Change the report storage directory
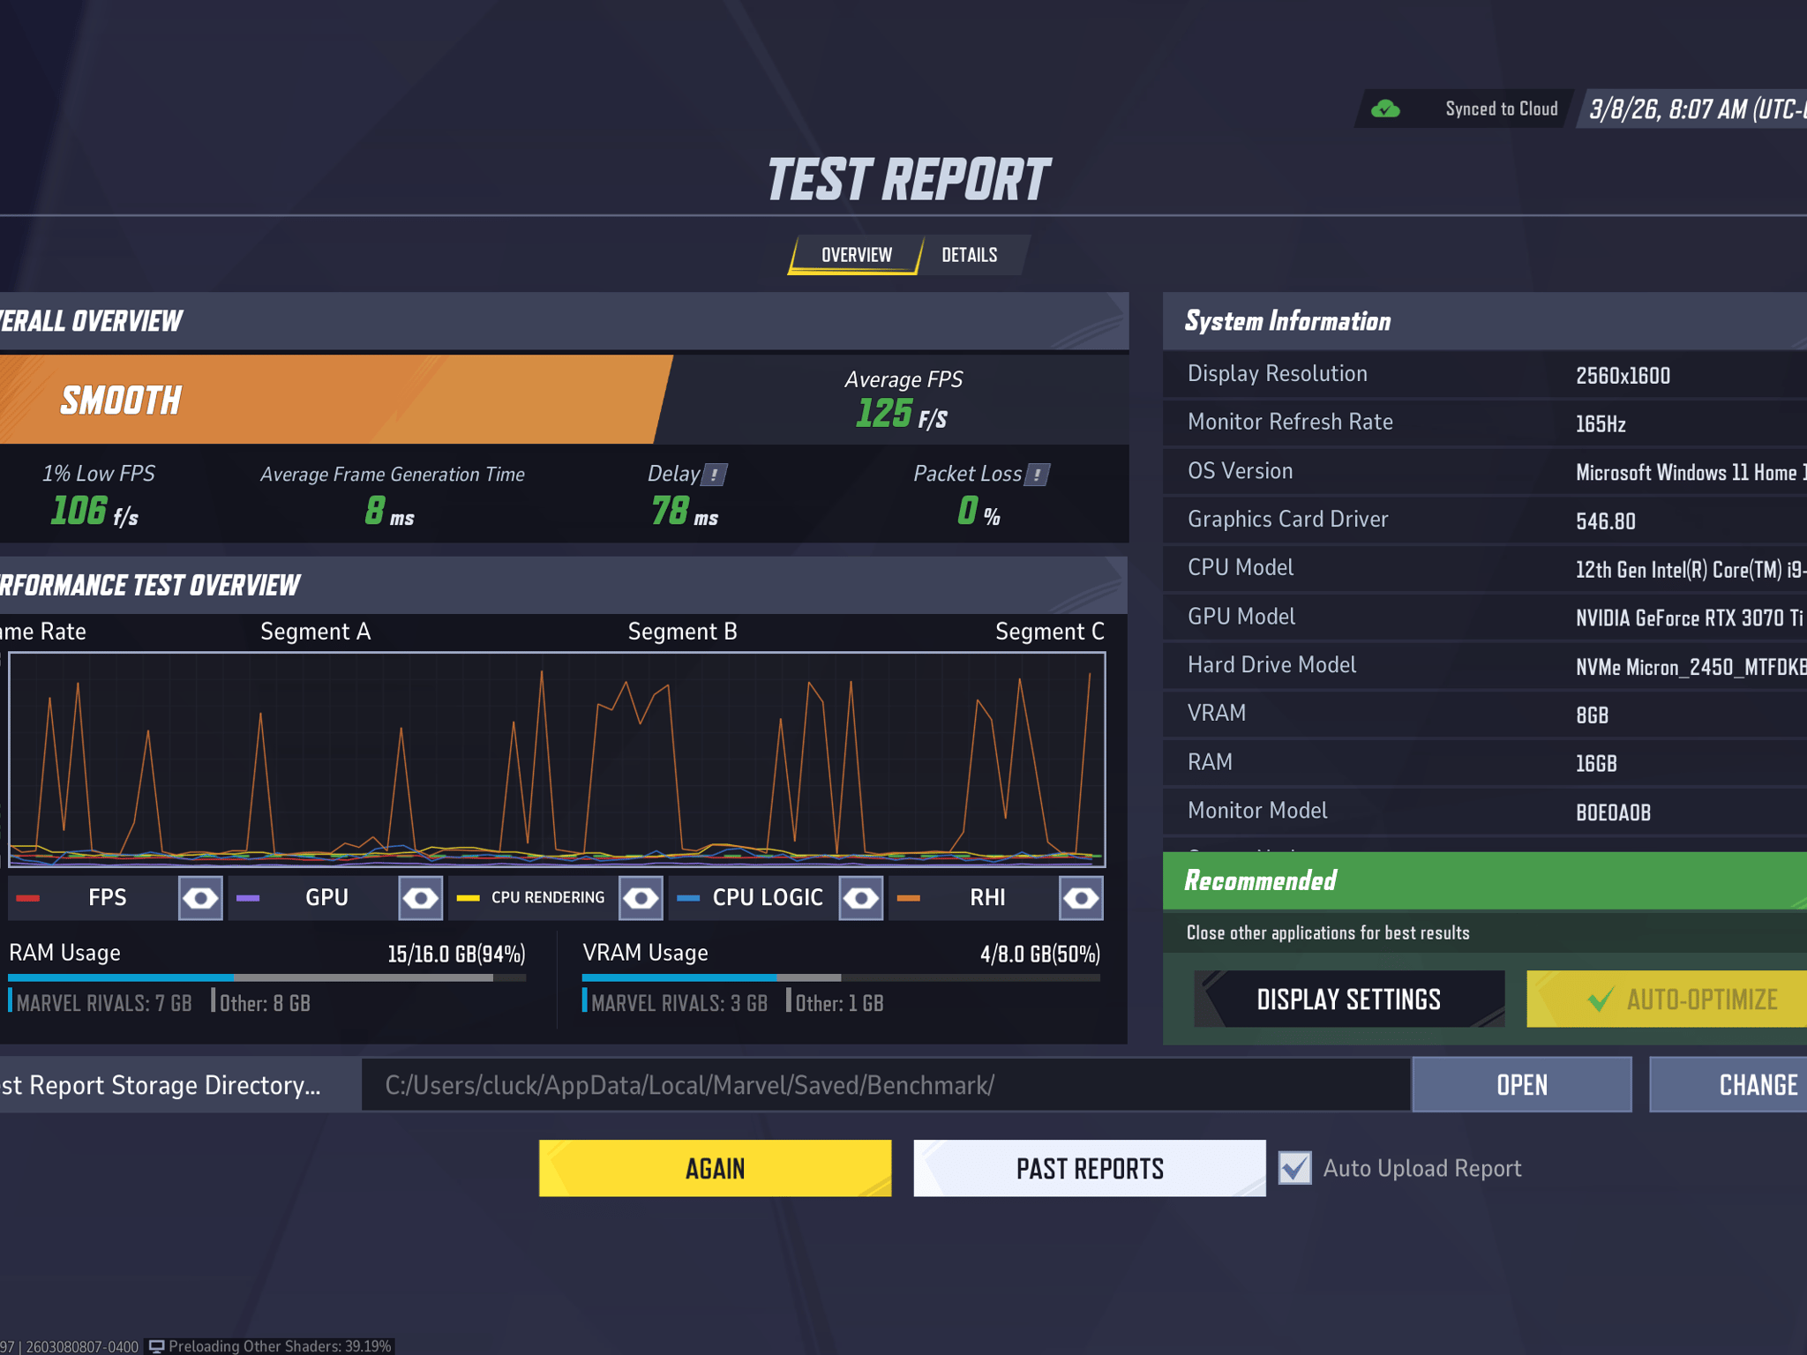 [x=1728, y=1084]
